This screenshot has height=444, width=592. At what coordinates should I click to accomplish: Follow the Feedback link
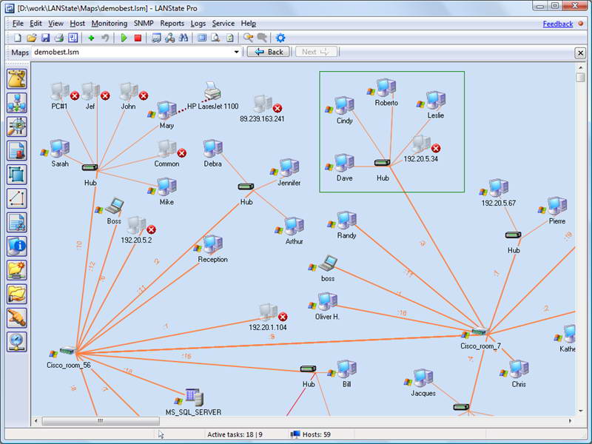557,24
